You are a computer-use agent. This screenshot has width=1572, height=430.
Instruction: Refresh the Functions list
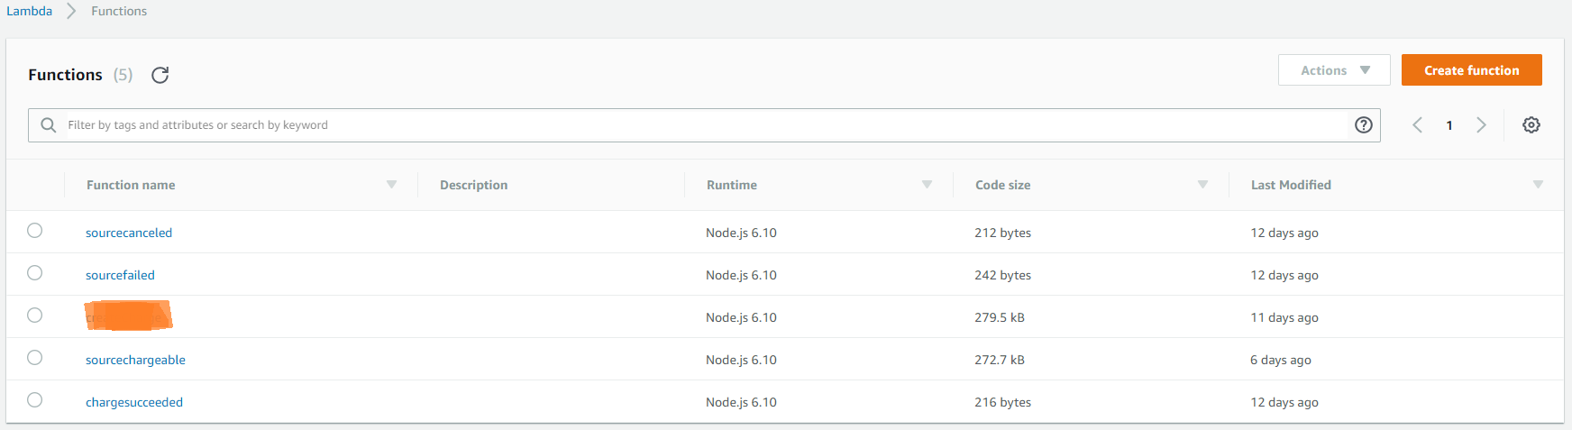click(x=160, y=75)
